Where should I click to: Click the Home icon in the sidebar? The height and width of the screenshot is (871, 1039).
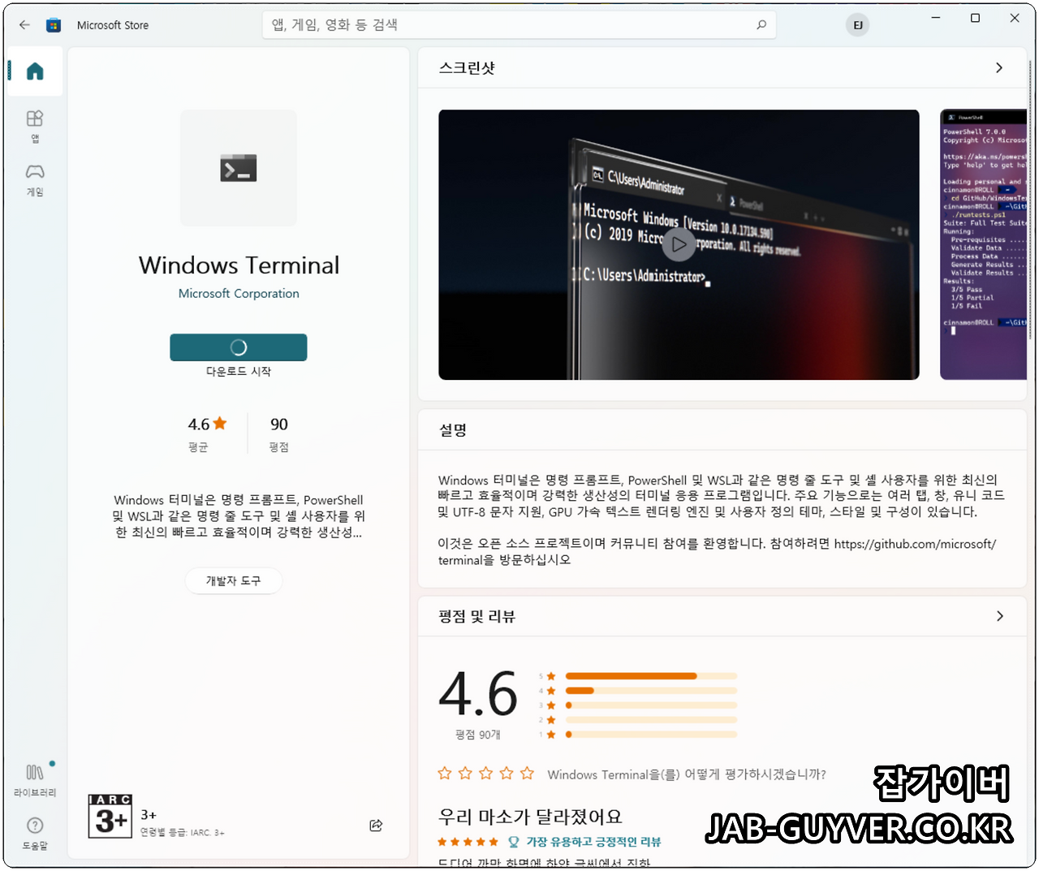click(34, 71)
